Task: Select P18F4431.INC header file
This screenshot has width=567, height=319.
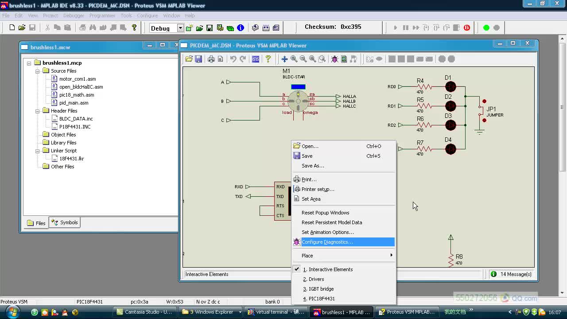Action: (75, 127)
